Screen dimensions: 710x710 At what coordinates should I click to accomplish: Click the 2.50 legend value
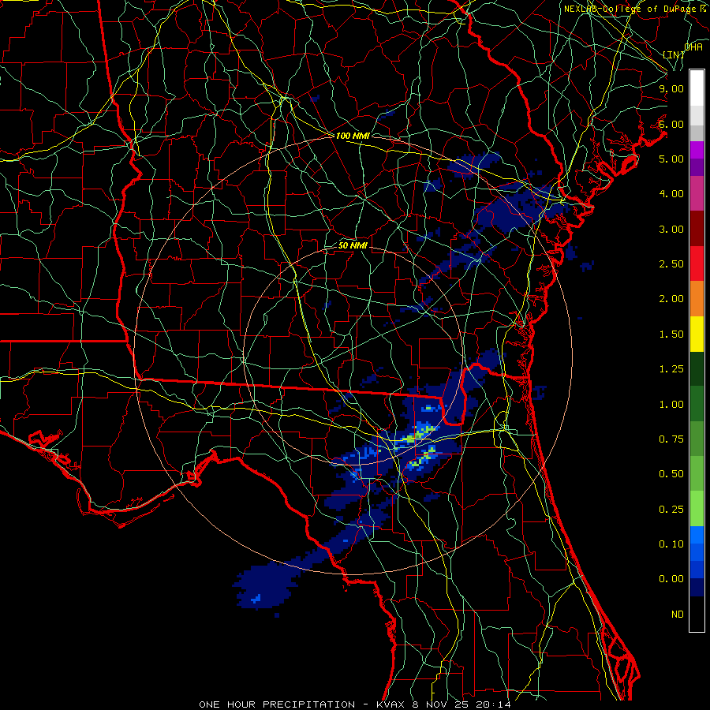point(671,264)
